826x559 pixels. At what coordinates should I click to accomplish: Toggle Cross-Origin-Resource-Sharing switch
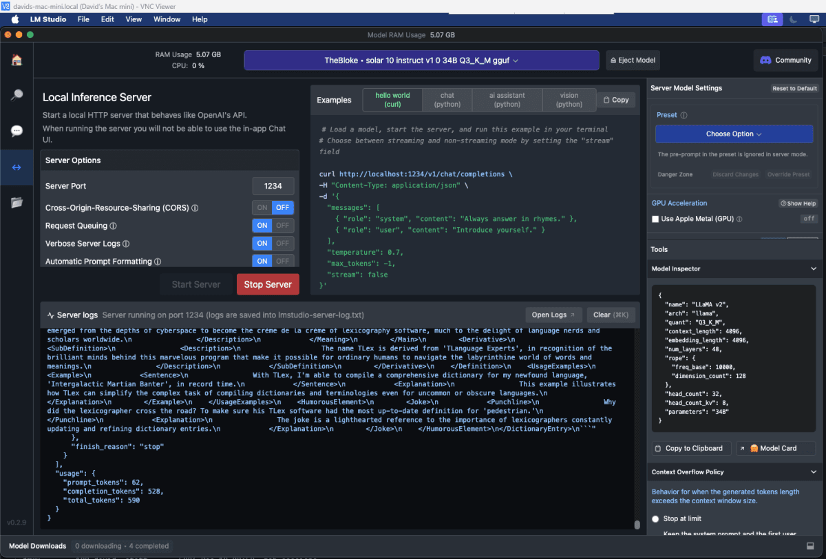(x=273, y=207)
